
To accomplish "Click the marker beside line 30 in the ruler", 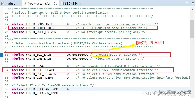I will click(1, 55).
